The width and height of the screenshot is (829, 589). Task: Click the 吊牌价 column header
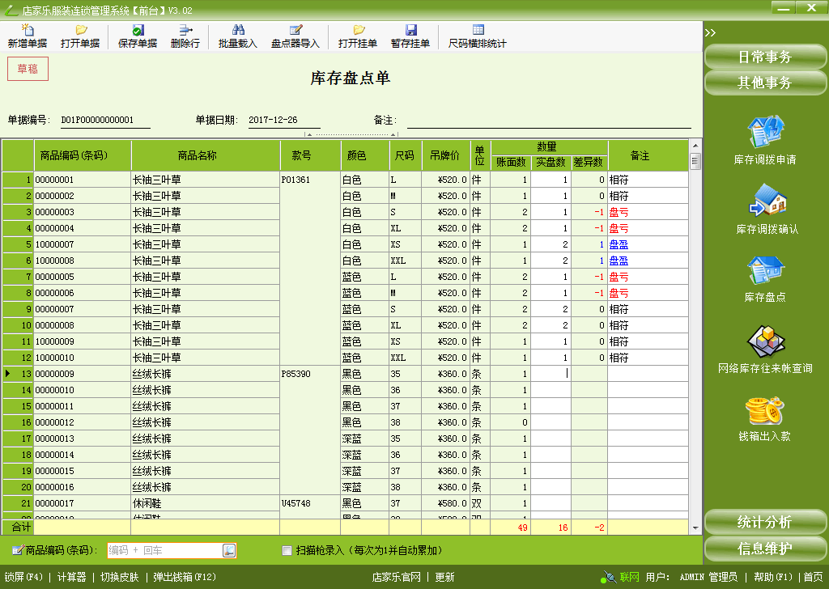pos(445,155)
